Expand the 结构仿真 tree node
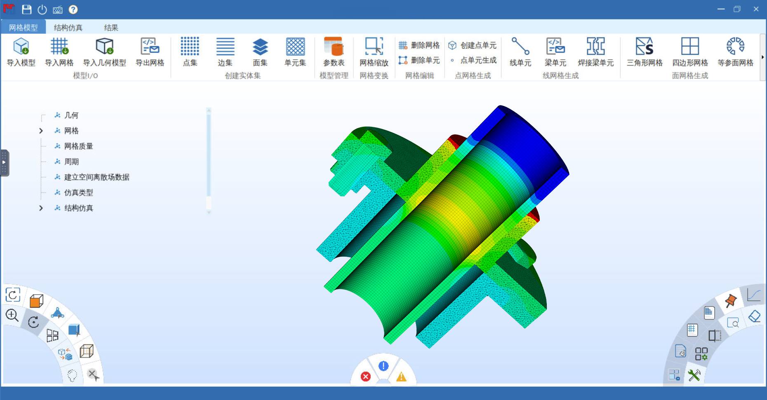Viewport: 767px width, 400px height. (x=41, y=208)
